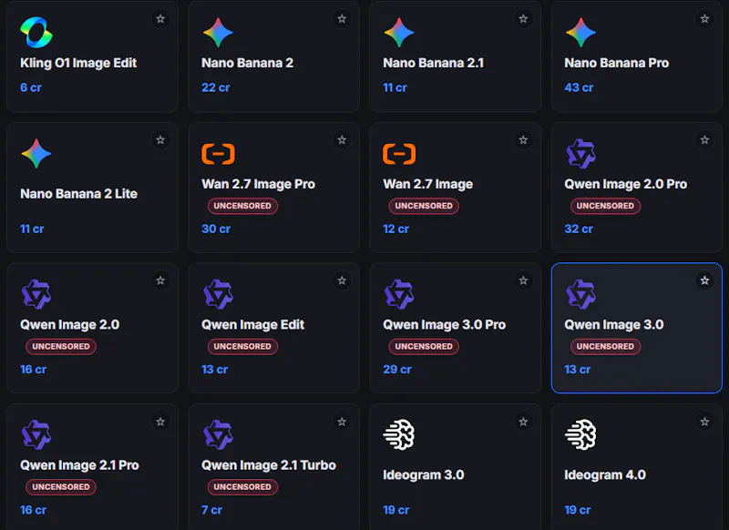
Task: Click the 6 cr price on Kling O1
Action: [31, 87]
